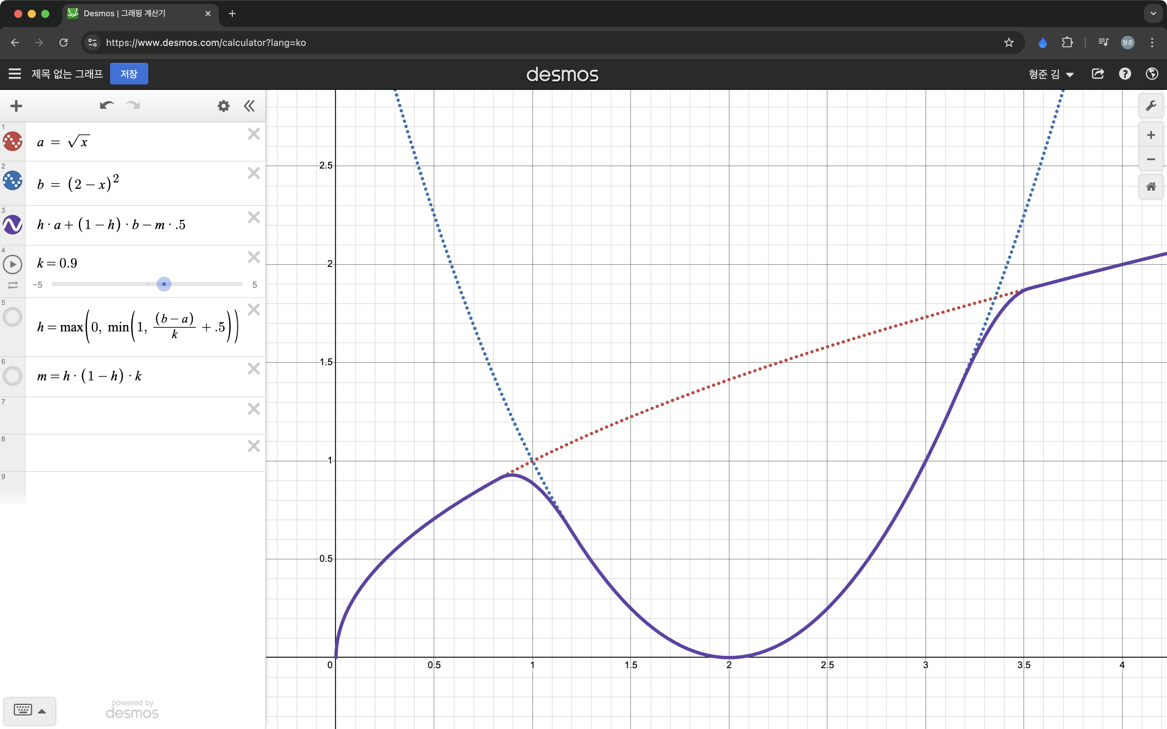The image size is (1167, 729).
Task: Delete the m = h·(1−h)·k expression
Action: (254, 369)
